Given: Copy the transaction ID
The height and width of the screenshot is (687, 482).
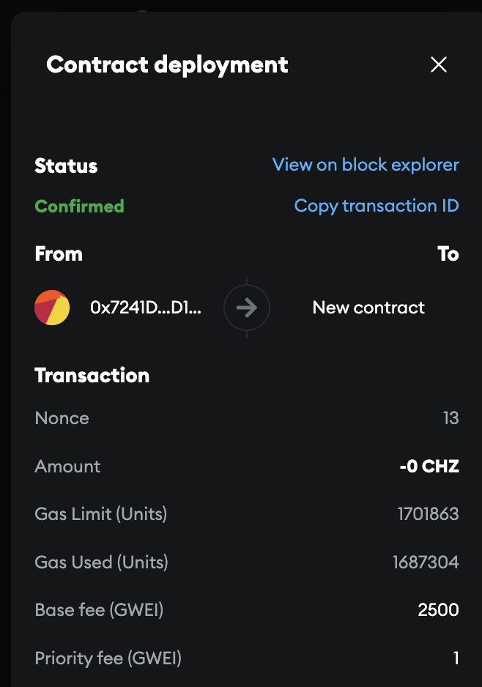Looking at the screenshot, I should click(377, 206).
